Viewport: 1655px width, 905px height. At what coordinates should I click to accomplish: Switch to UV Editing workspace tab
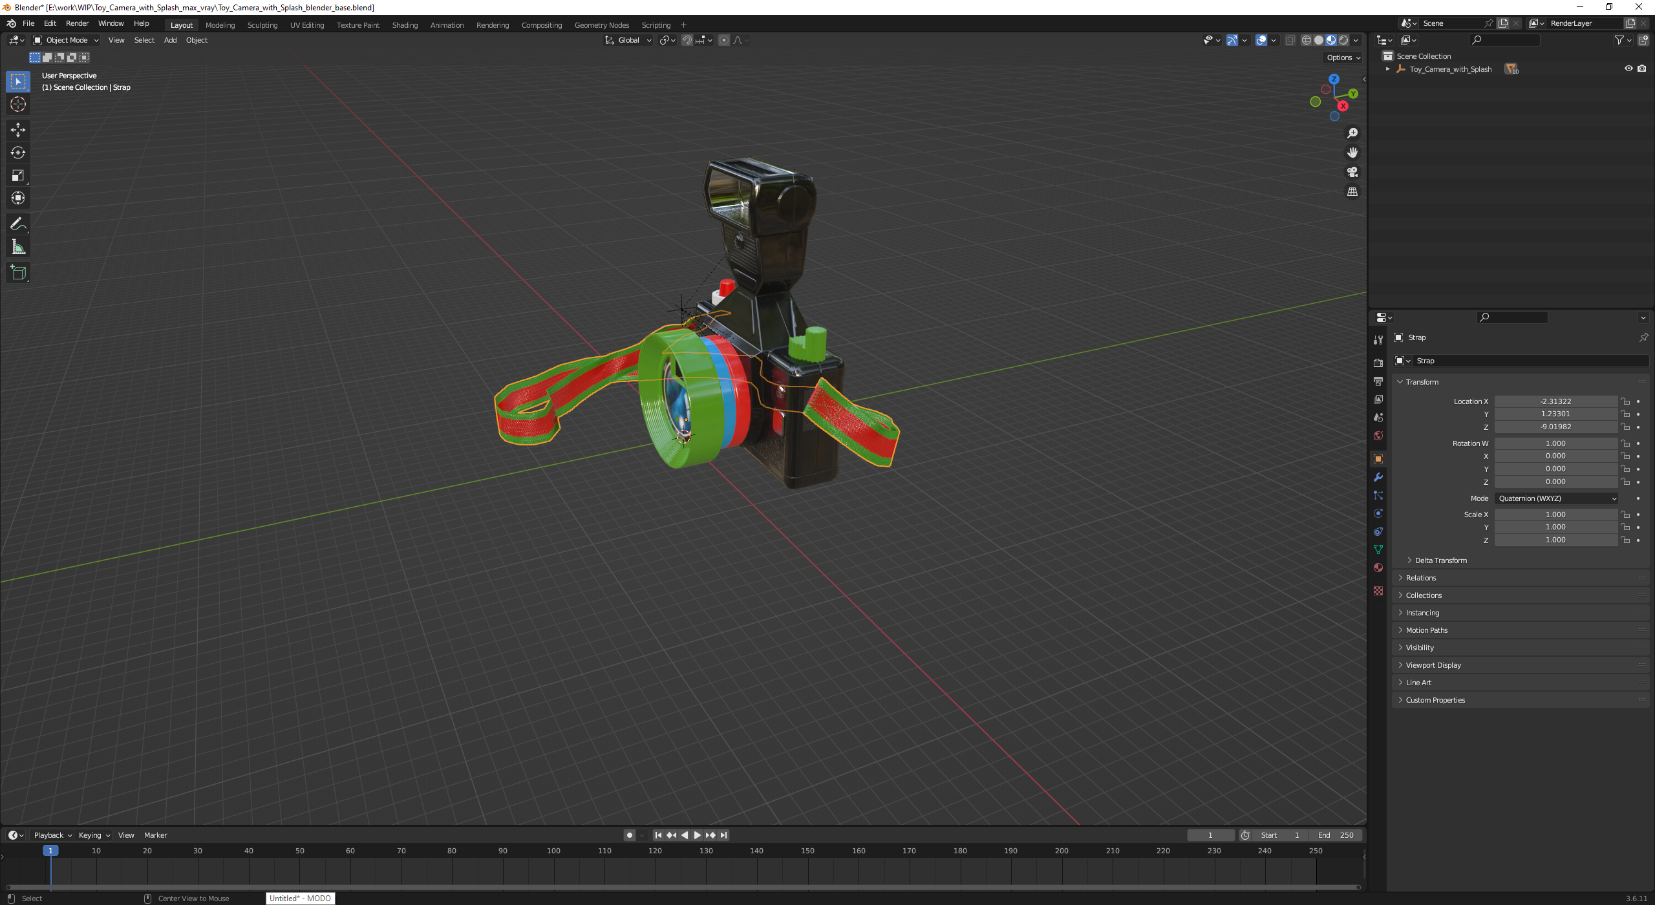click(x=306, y=25)
